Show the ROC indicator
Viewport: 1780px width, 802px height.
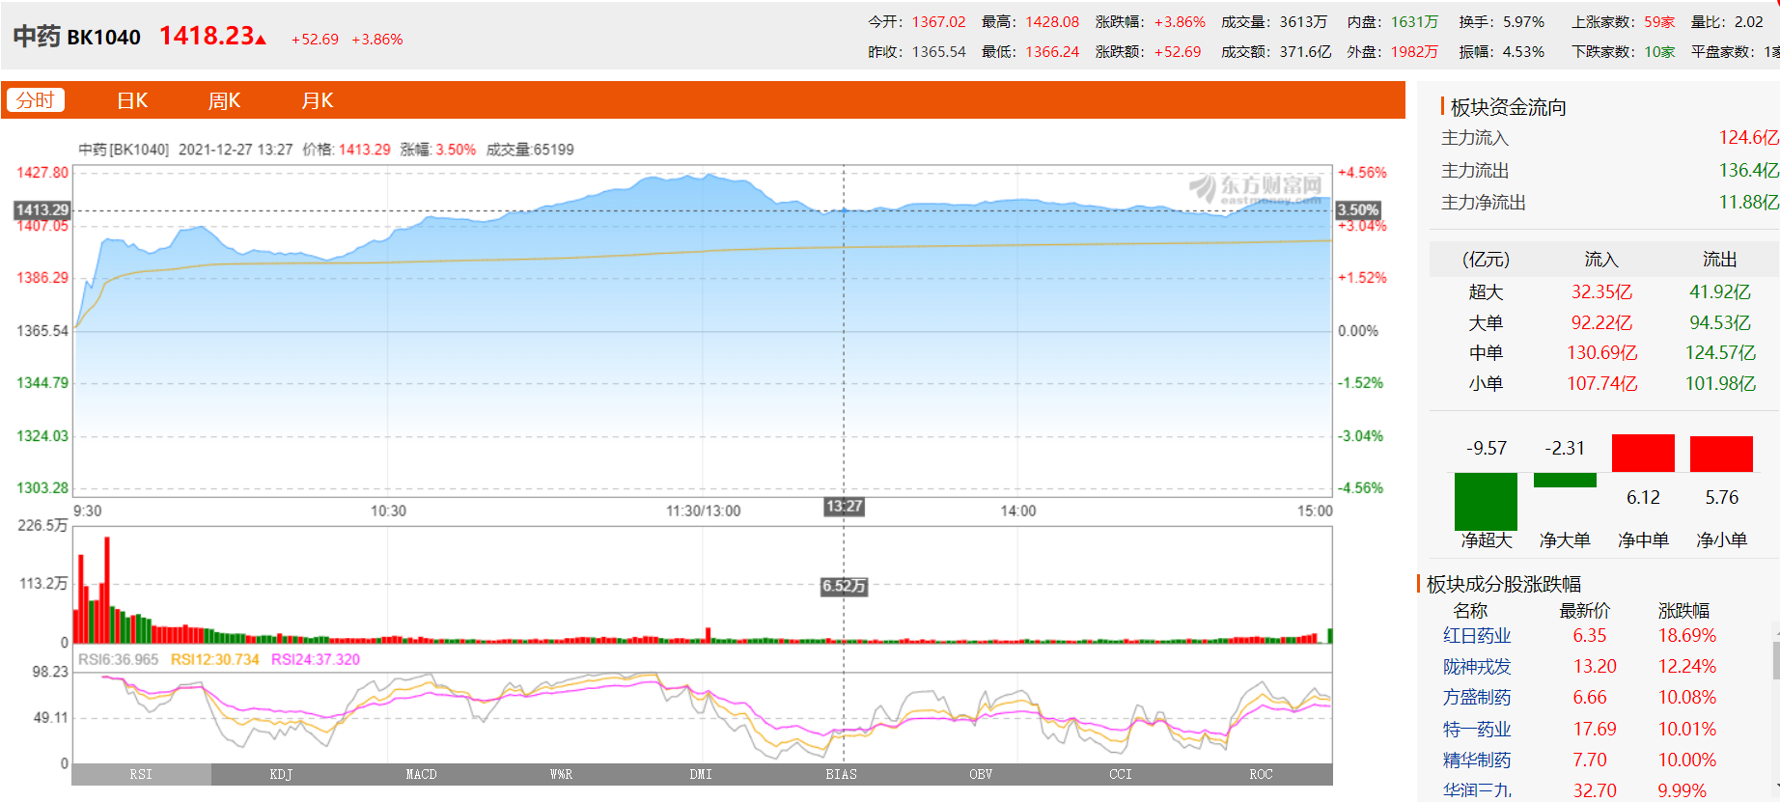[1261, 774]
